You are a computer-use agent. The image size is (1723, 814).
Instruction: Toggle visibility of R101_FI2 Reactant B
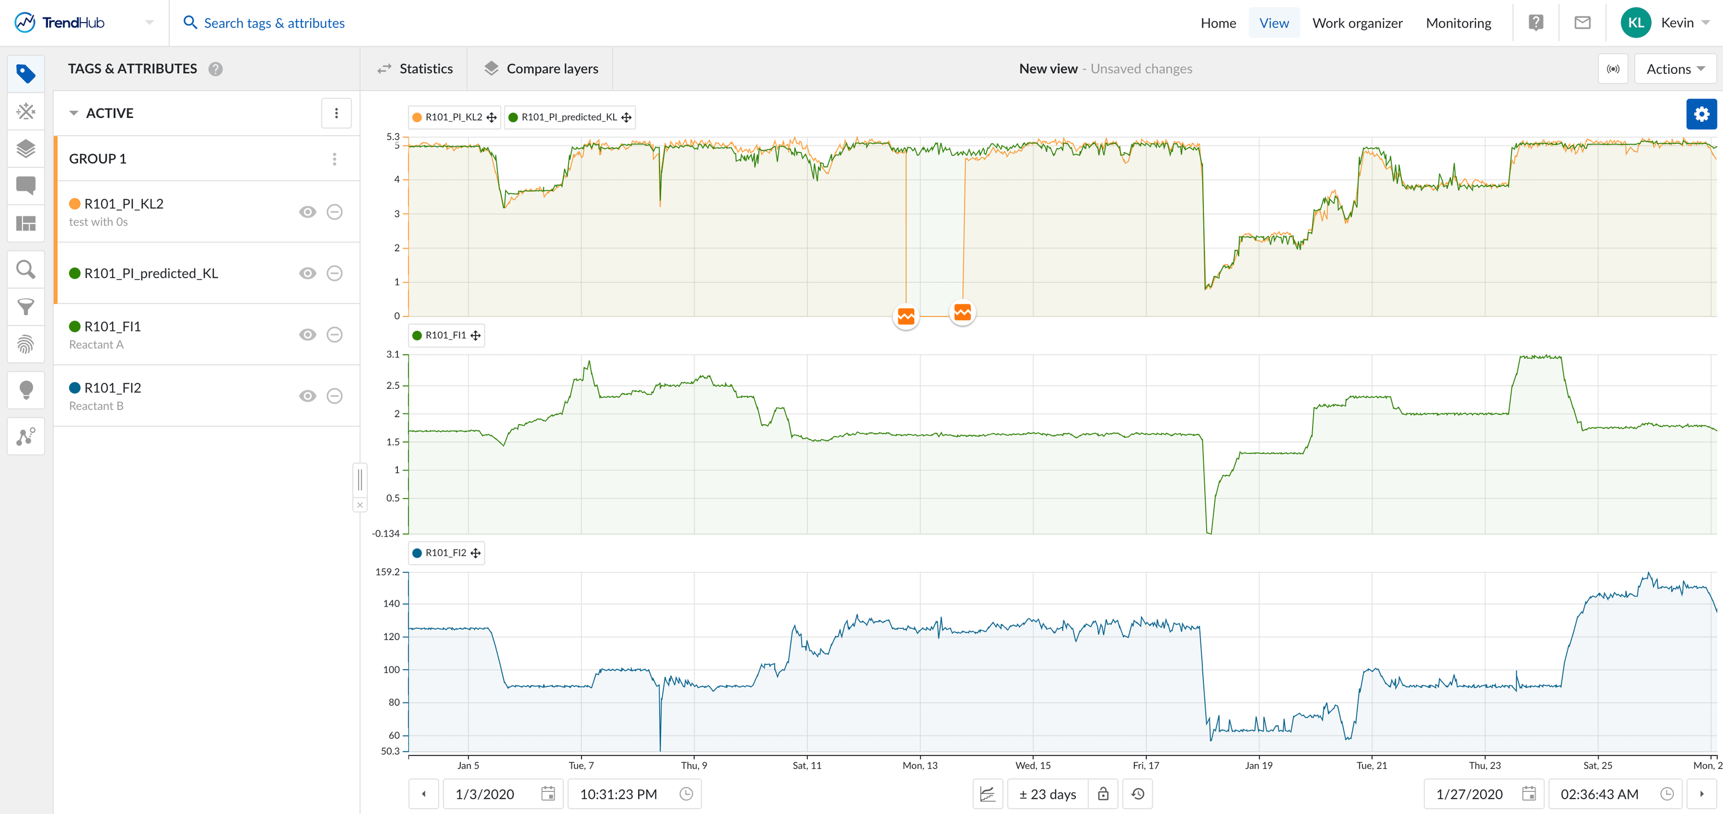(307, 395)
